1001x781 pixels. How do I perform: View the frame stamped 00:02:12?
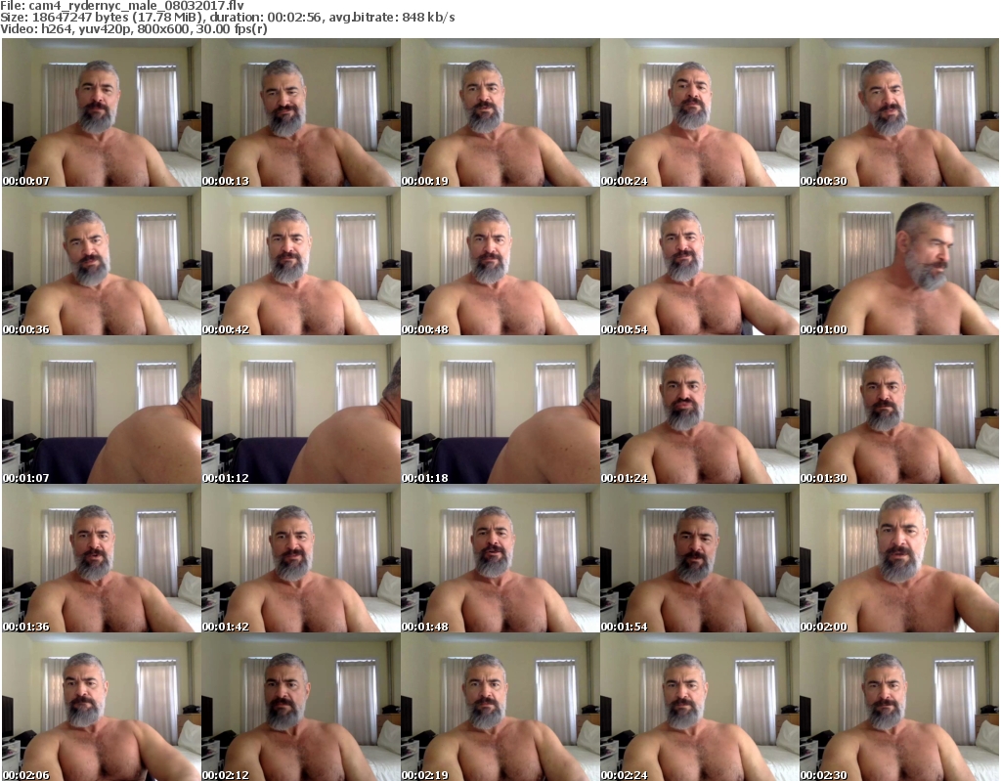click(301, 707)
